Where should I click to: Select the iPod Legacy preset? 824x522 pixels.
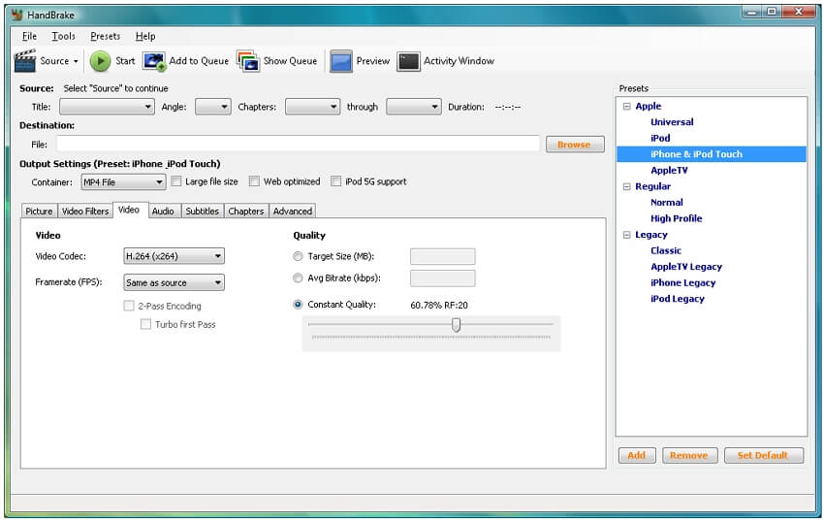coord(678,299)
